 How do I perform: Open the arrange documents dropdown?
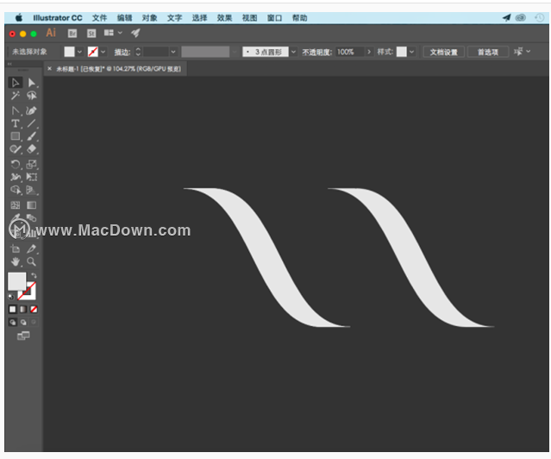point(113,33)
